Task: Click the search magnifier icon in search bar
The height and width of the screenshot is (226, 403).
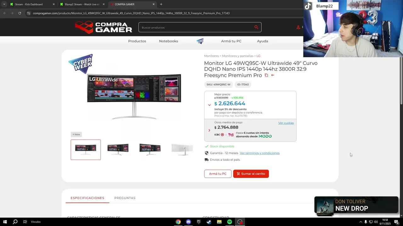Action: (256, 27)
